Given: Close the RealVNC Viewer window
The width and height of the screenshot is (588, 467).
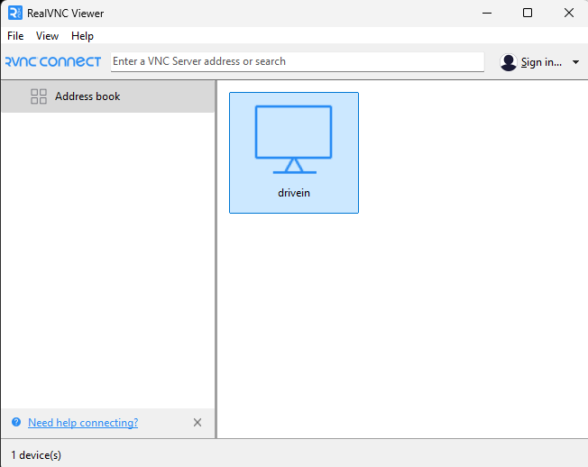Looking at the screenshot, I should tap(568, 13).
